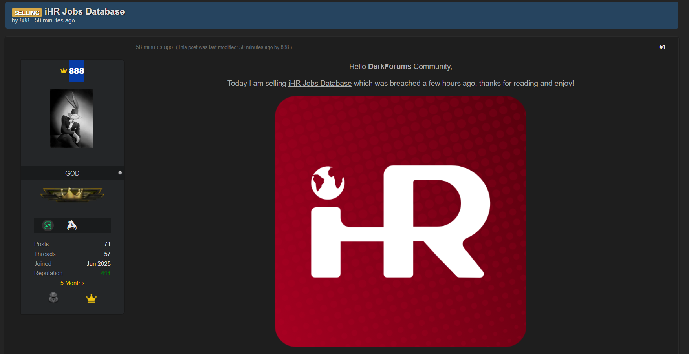This screenshot has height=354, width=689.
Task: Open the Bugs Bunny avatar image
Action: (x=71, y=118)
